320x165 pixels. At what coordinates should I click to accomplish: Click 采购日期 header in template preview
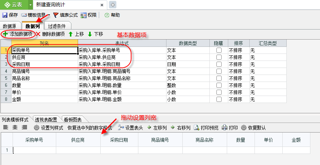coord(119,140)
